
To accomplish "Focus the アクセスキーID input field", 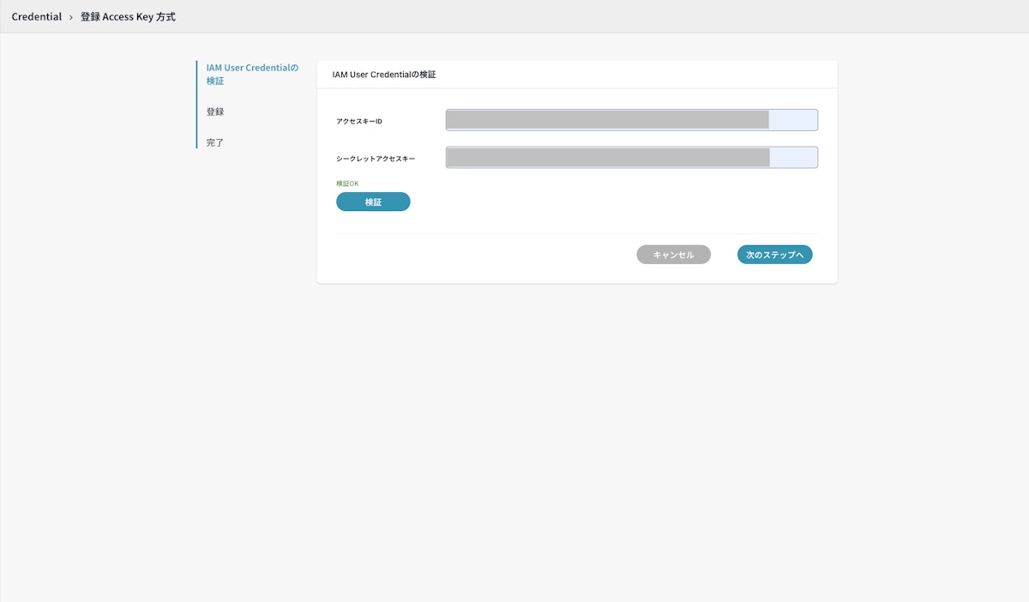I will pyautogui.click(x=632, y=120).
